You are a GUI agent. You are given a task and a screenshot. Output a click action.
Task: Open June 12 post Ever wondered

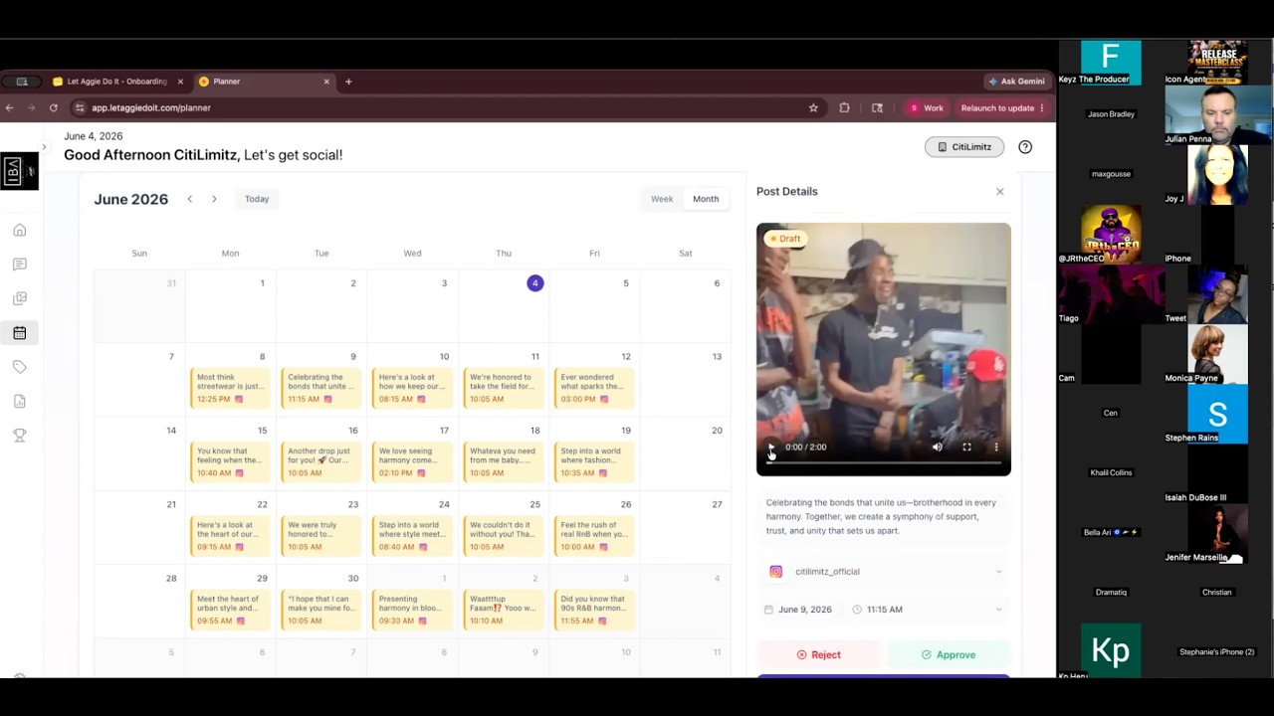tap(594, 388)
